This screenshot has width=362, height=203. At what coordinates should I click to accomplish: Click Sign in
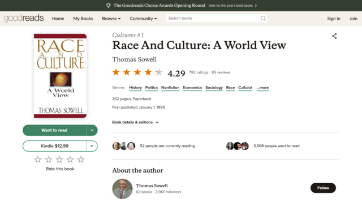(x=334, y=19)
